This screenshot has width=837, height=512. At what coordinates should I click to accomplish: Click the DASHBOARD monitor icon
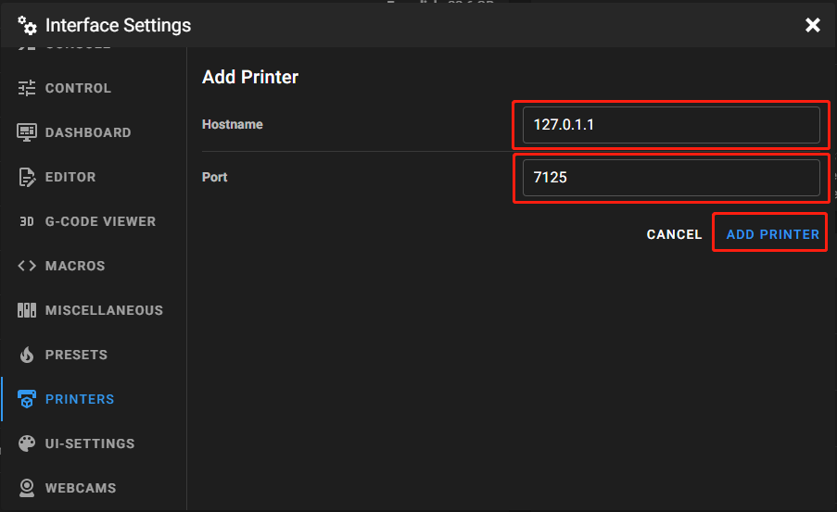(27, 132)
